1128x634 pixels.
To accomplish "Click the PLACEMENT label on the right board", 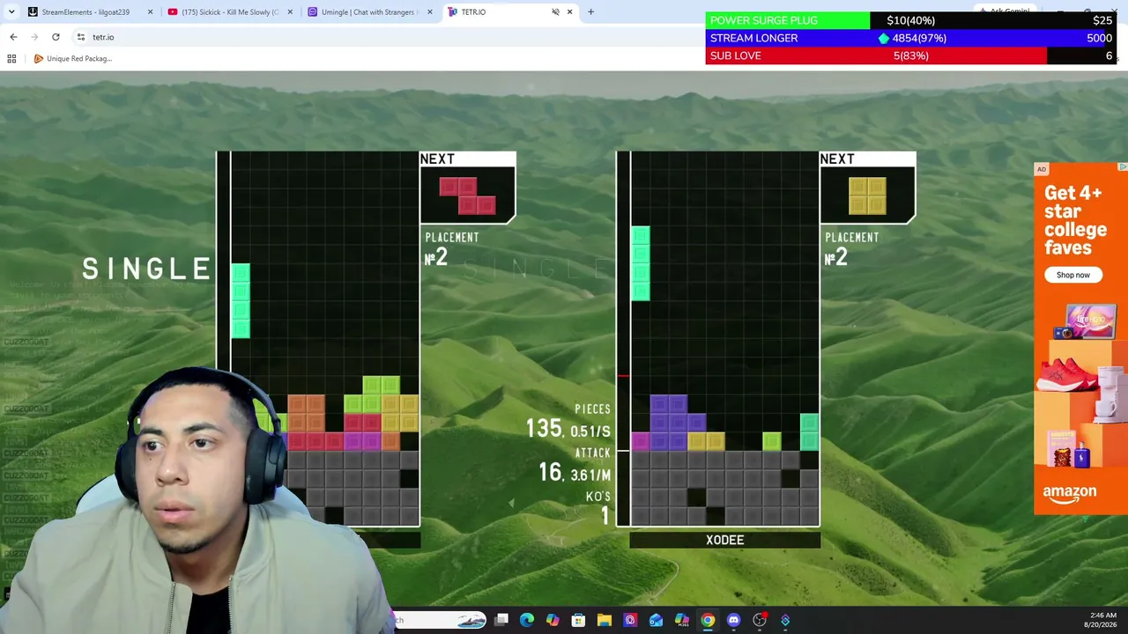I will tap(852, 238).
